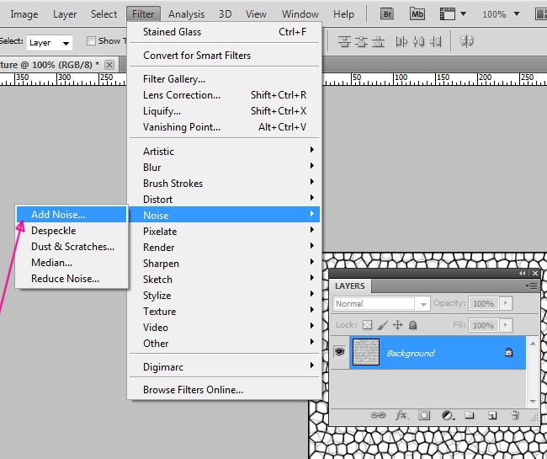Image resolution: width=547 pixels, height=459 pixels.
Task: Expand the Opacity slider arrow
Action: [506, 303]
